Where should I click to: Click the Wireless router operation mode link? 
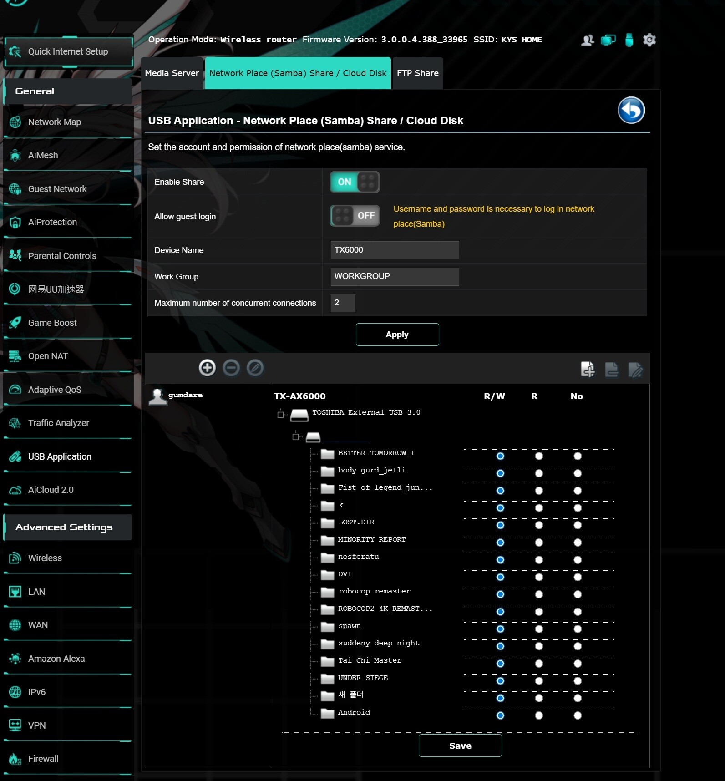point(259,40)
